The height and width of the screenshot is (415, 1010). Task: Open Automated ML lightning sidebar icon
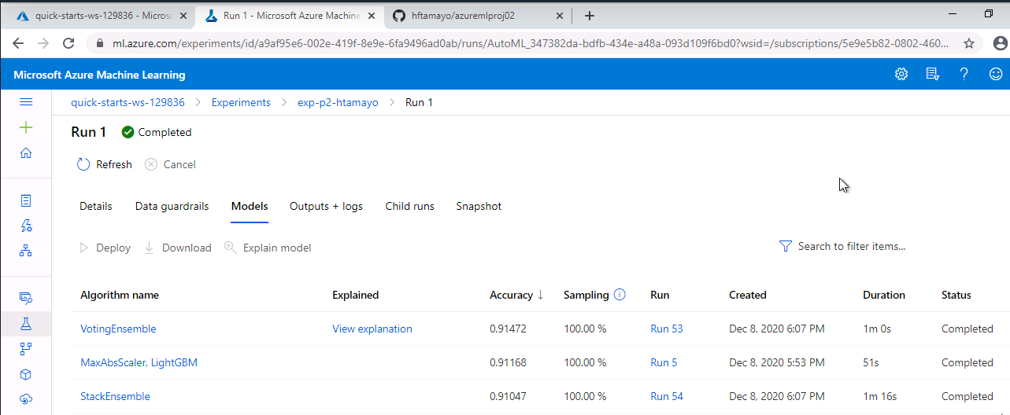(x=26, y=226)
